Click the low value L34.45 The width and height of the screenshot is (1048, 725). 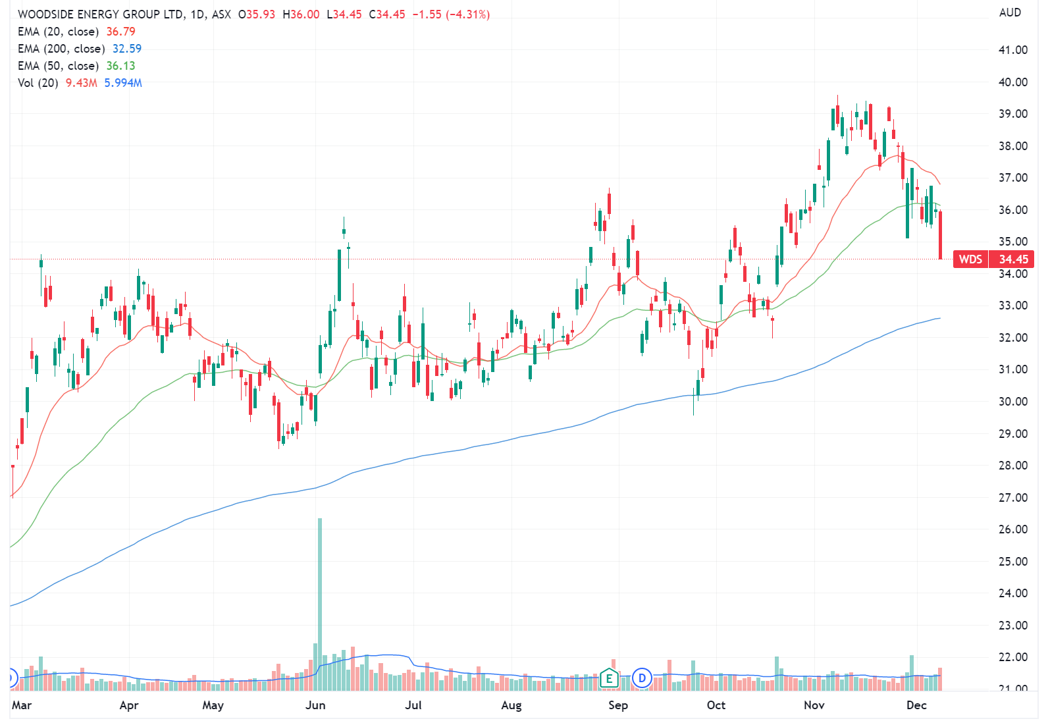[x=344, y=14]
